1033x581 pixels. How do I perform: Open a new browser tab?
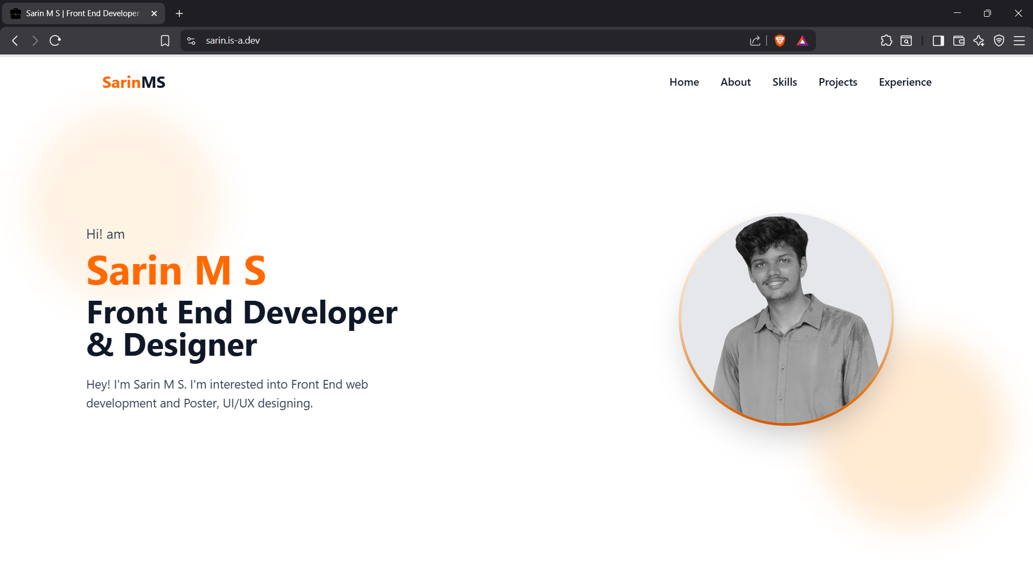[x=179, y=13]
